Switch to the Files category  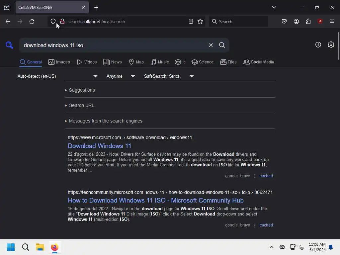(x=228, y=62)
